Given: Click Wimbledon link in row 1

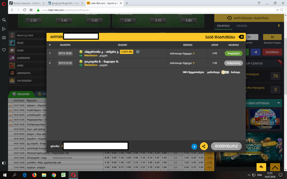Looking at the screenshot, I should tap(91, 56).
